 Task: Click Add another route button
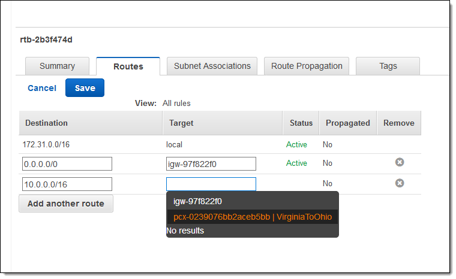pyautogui.click(x=66, y=204)
